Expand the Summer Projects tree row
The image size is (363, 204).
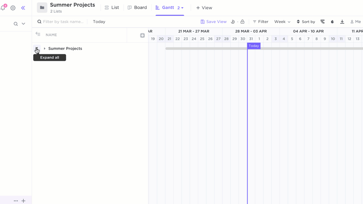(45, 49)
